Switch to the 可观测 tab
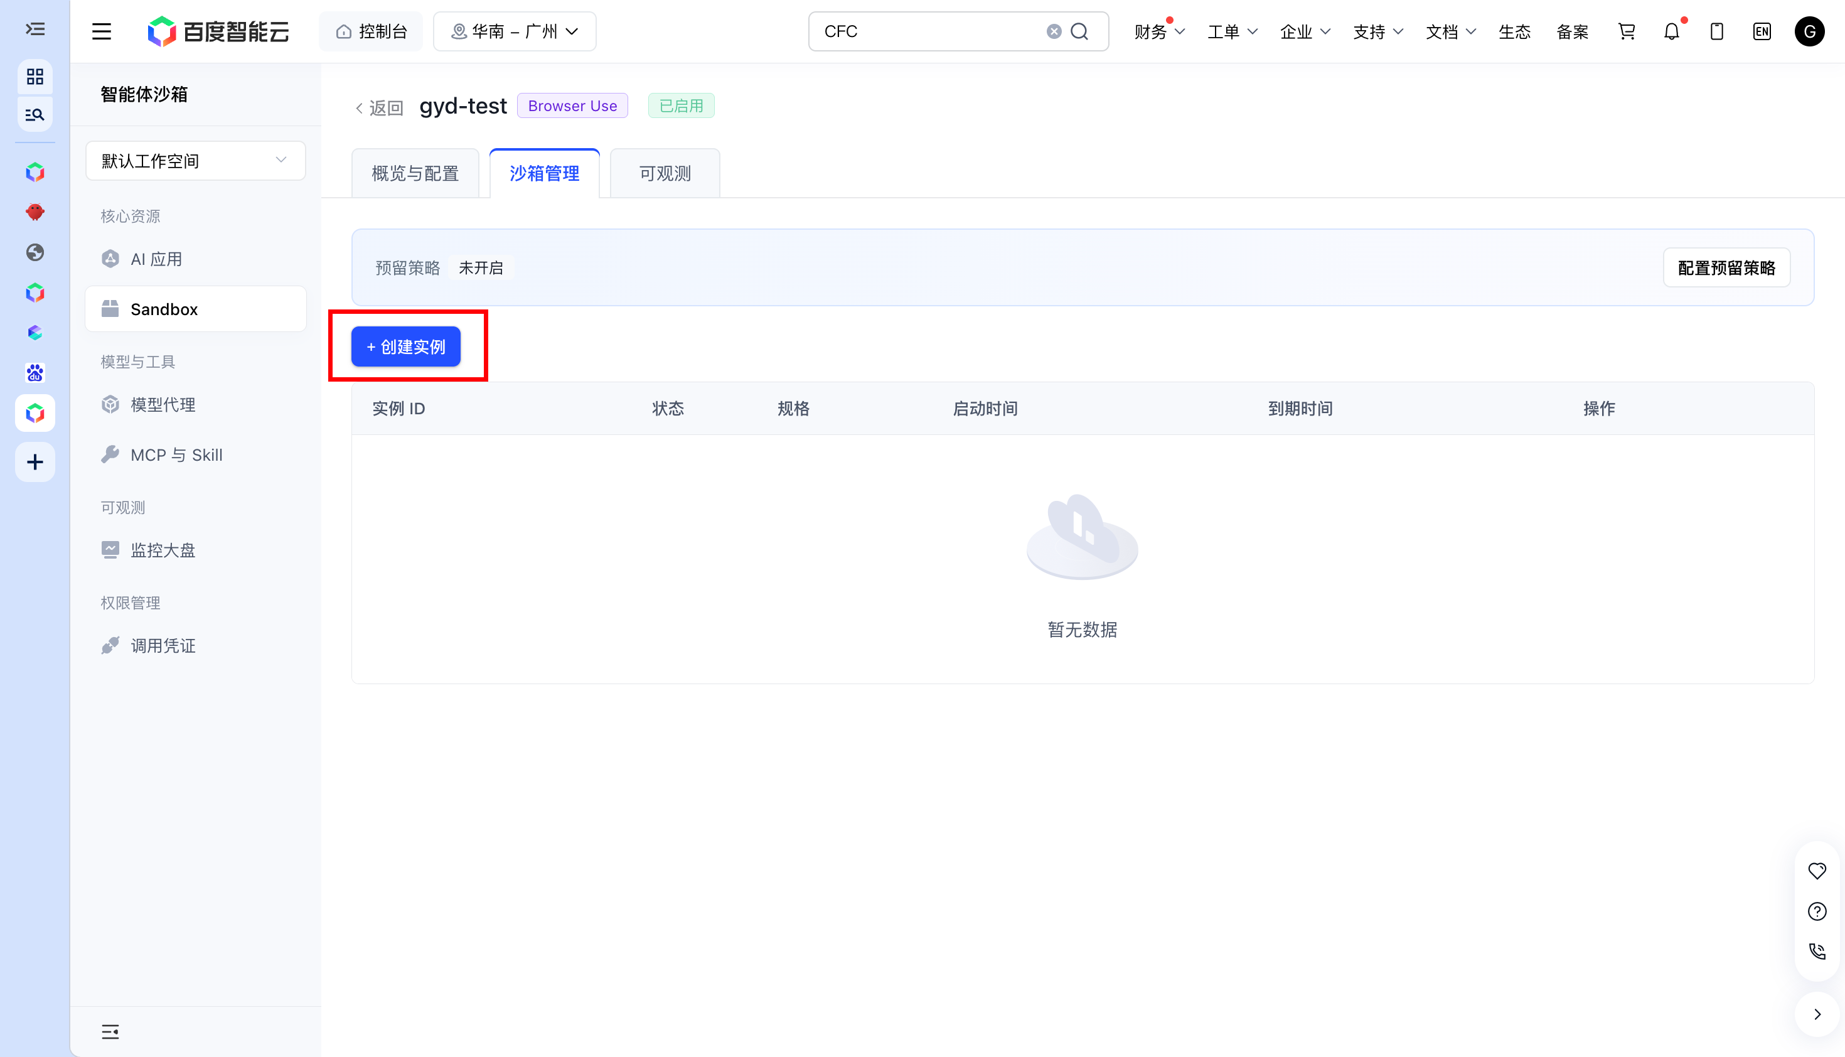The width and height of the screenshot is (1845, 1057). [x=665, y=173]
